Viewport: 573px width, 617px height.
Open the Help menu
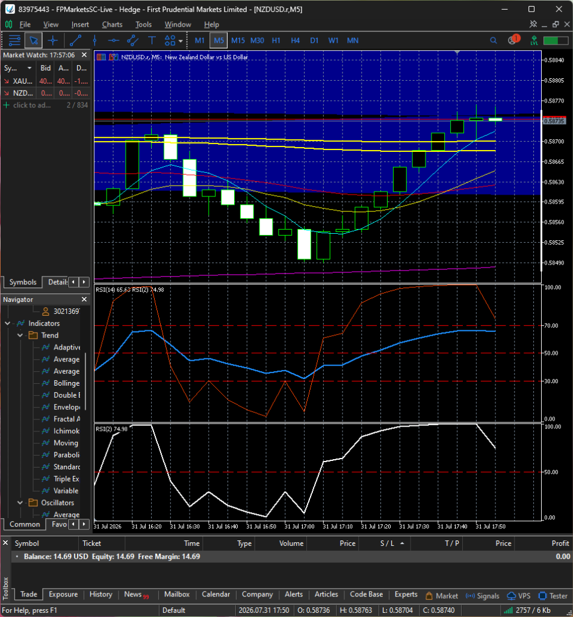[211, 24]
